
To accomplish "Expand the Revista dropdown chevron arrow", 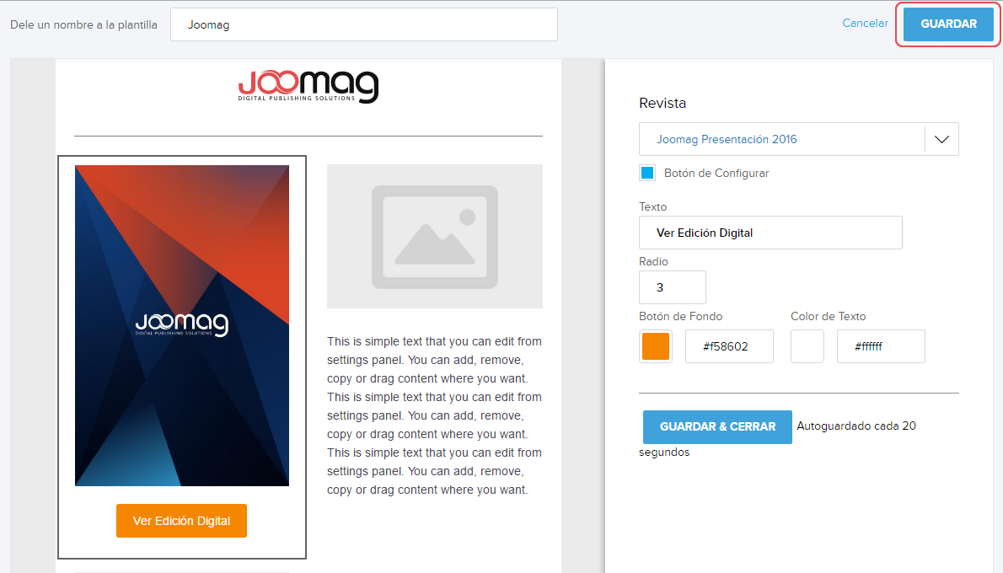I will point(941,139).
